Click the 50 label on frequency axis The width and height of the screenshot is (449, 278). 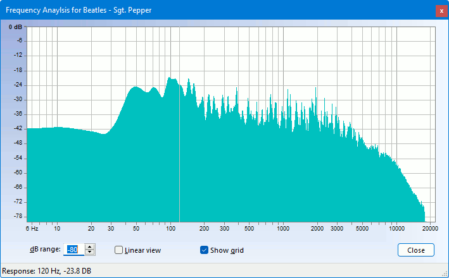pos(136,227)
